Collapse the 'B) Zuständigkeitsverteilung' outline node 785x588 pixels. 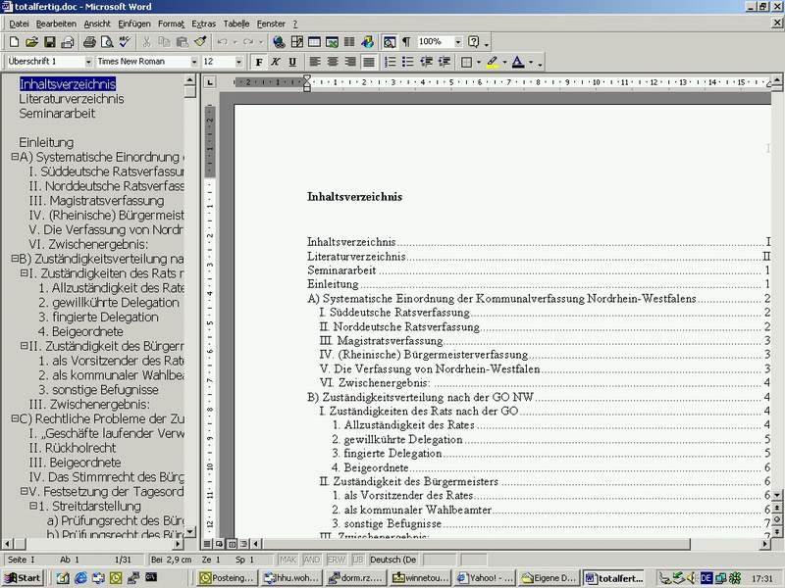pyautogui.click(x=14, y=259)
